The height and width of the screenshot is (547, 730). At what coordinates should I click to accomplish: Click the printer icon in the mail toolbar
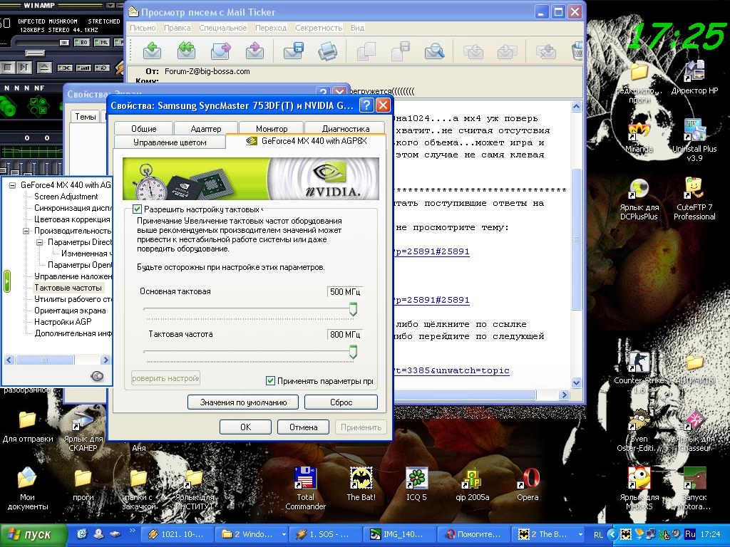point(327,51)
